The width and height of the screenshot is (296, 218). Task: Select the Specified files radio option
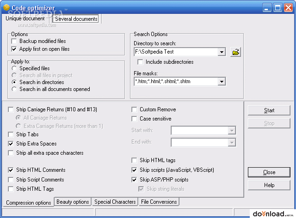point(14,68)
